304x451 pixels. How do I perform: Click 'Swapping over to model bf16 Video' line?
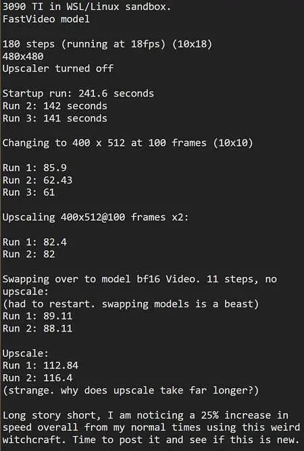[140, 285]
